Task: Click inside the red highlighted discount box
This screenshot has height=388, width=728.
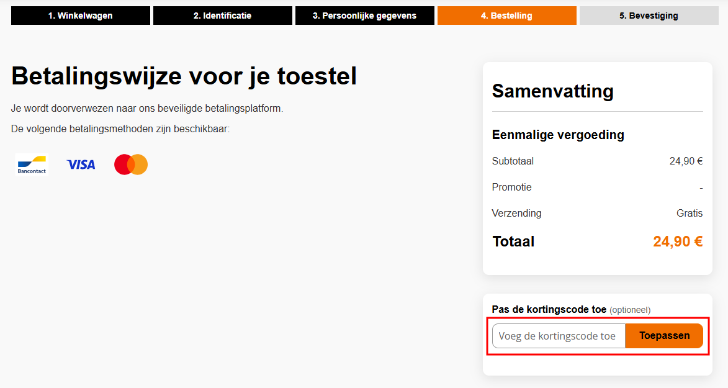Action: [598, 335]
